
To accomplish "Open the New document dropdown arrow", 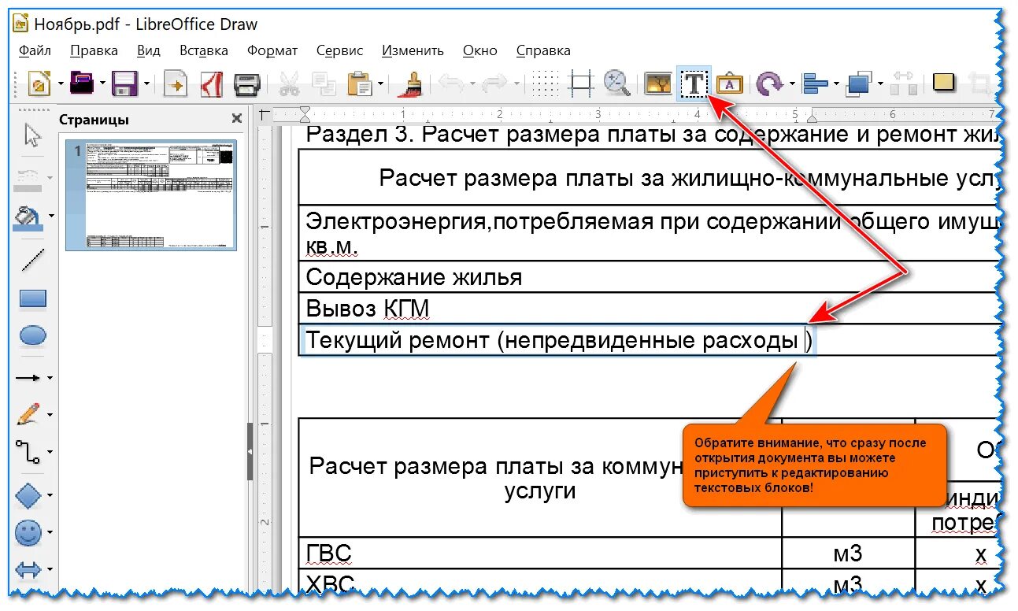I will [59, 83].
